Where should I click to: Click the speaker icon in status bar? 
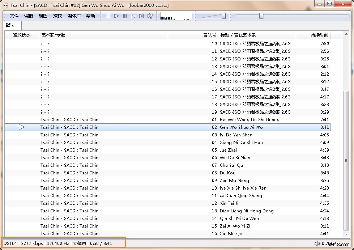(x=317, y=243)
